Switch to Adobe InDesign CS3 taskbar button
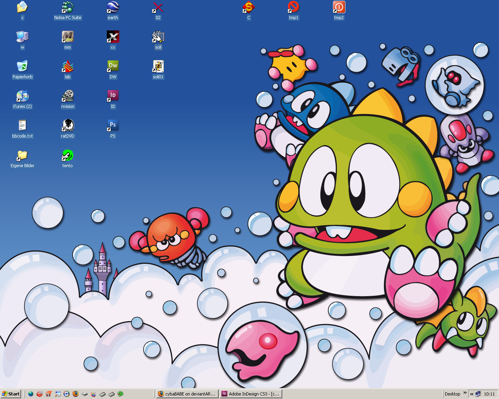 [250, 394]
